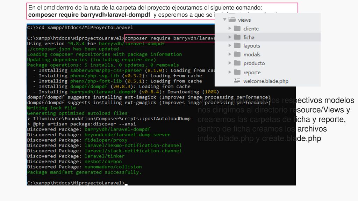
Task: Select the modals folder label
Action: pyautogui.click(x=252, y=55)
